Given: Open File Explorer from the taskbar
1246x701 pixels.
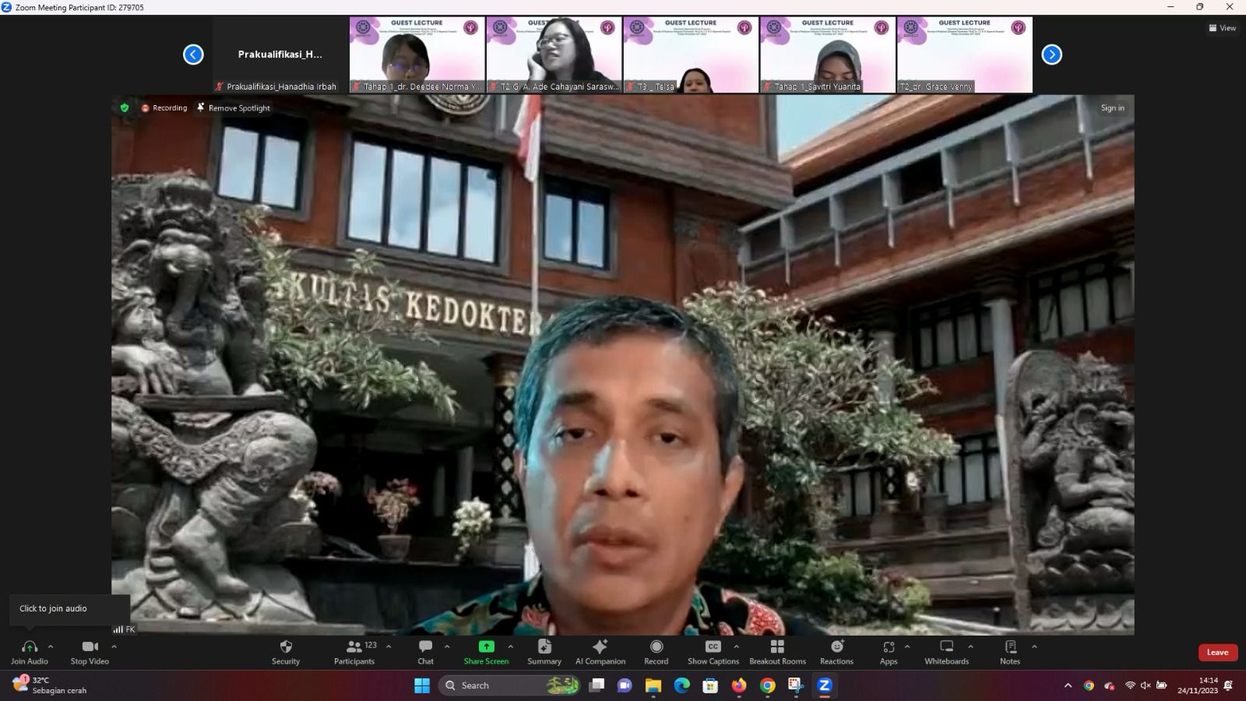Looking at the screenshot, I should [653, 685].
